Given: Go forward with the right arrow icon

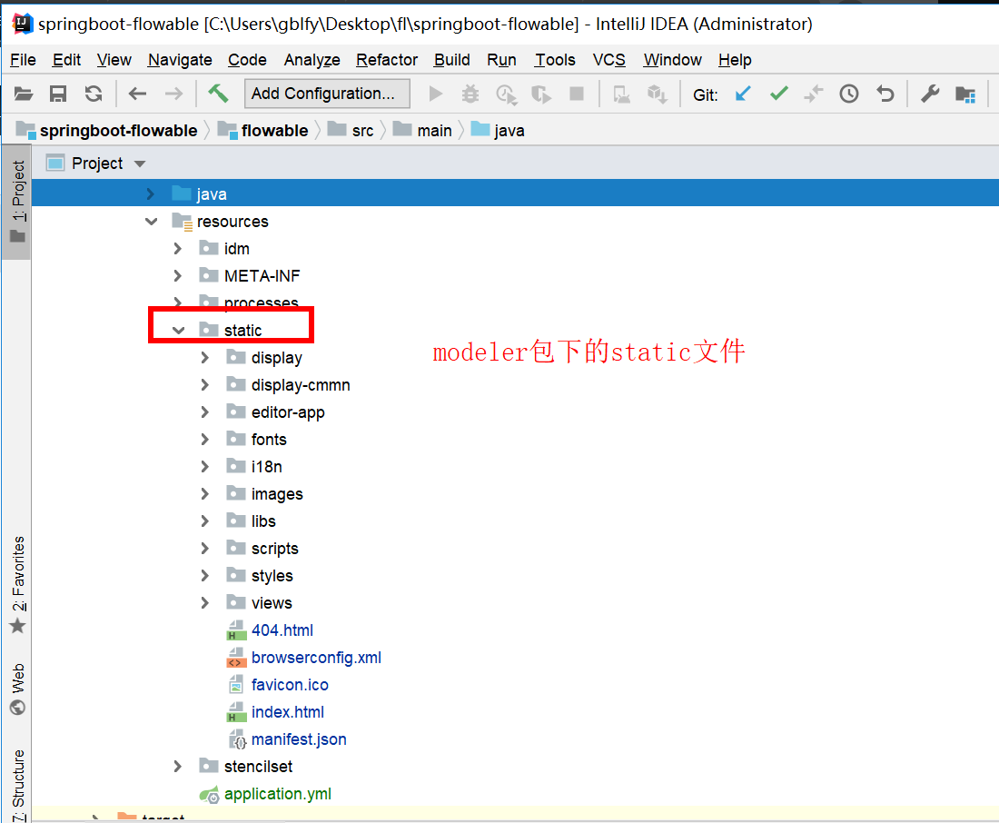Looking at the screenshot, I should (173, 94).
